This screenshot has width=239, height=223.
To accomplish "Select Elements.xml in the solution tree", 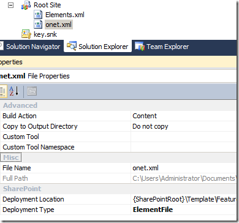I will [x=65, y=15].
